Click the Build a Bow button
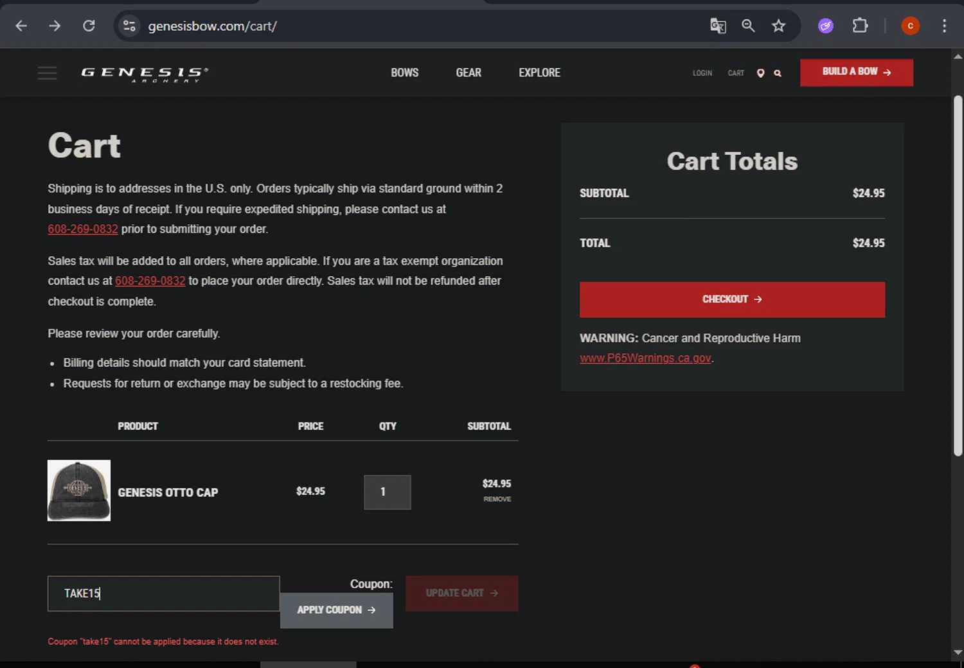This screenshot has width=964, height=668. click(857, 72)
